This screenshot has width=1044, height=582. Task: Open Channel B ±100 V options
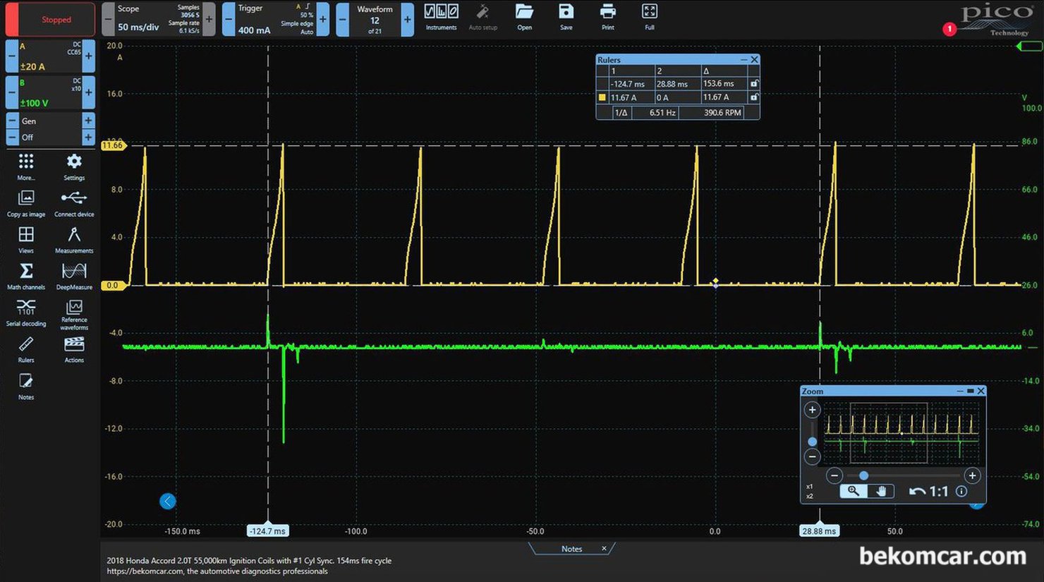click(x=50, y=93)
